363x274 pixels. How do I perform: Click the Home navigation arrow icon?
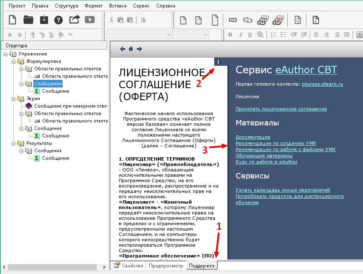tap(131, 49)
